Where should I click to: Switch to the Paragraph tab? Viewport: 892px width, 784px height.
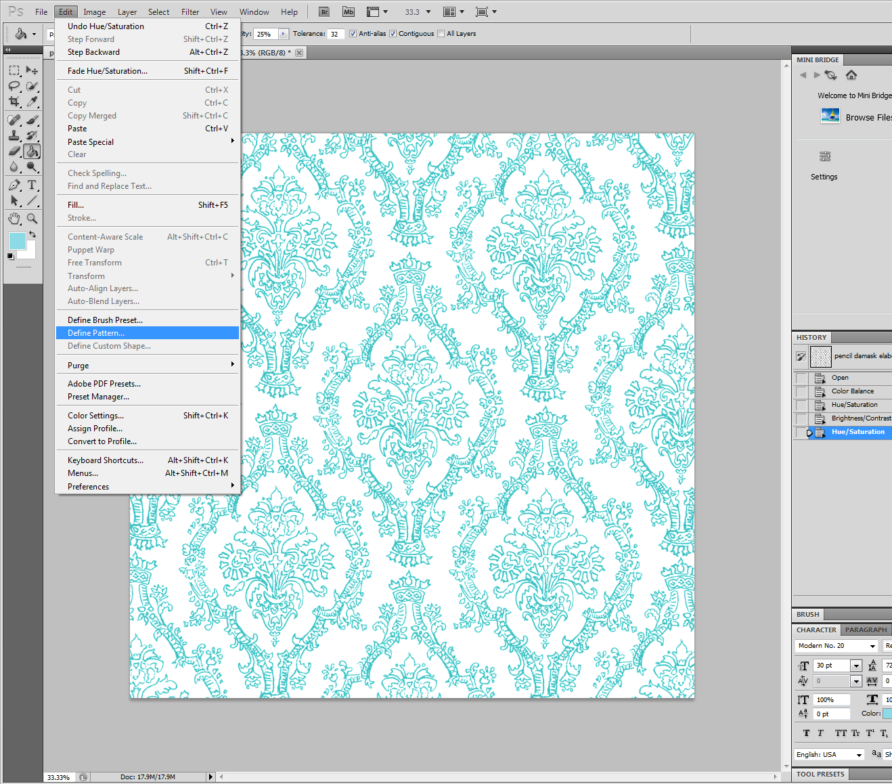point(866,630)
